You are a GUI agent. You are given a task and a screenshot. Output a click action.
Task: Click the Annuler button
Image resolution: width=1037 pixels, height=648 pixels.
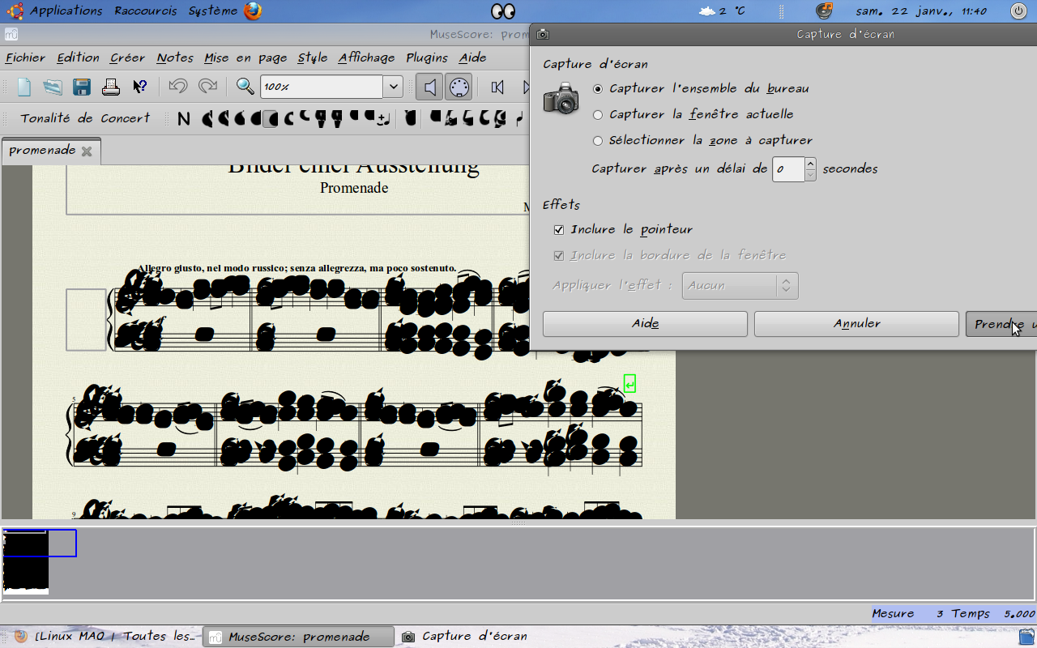tap(856, 324)
